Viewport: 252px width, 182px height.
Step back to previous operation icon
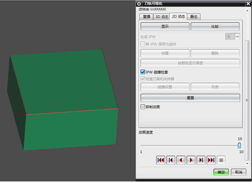click(171, 160)
